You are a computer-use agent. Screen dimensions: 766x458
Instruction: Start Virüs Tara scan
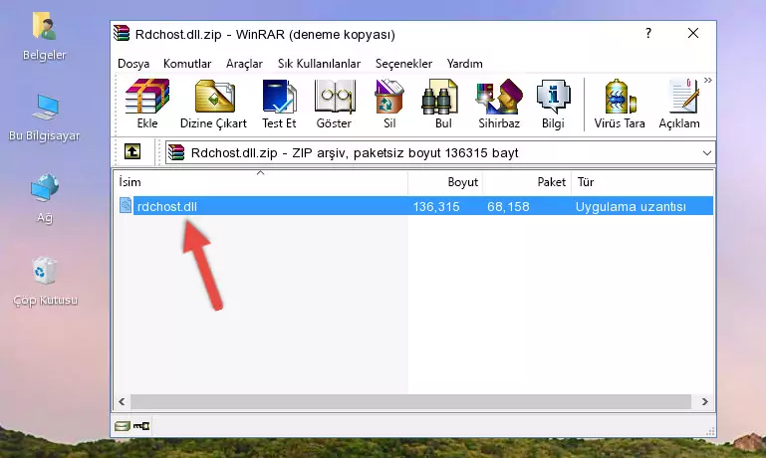[620, 104]
